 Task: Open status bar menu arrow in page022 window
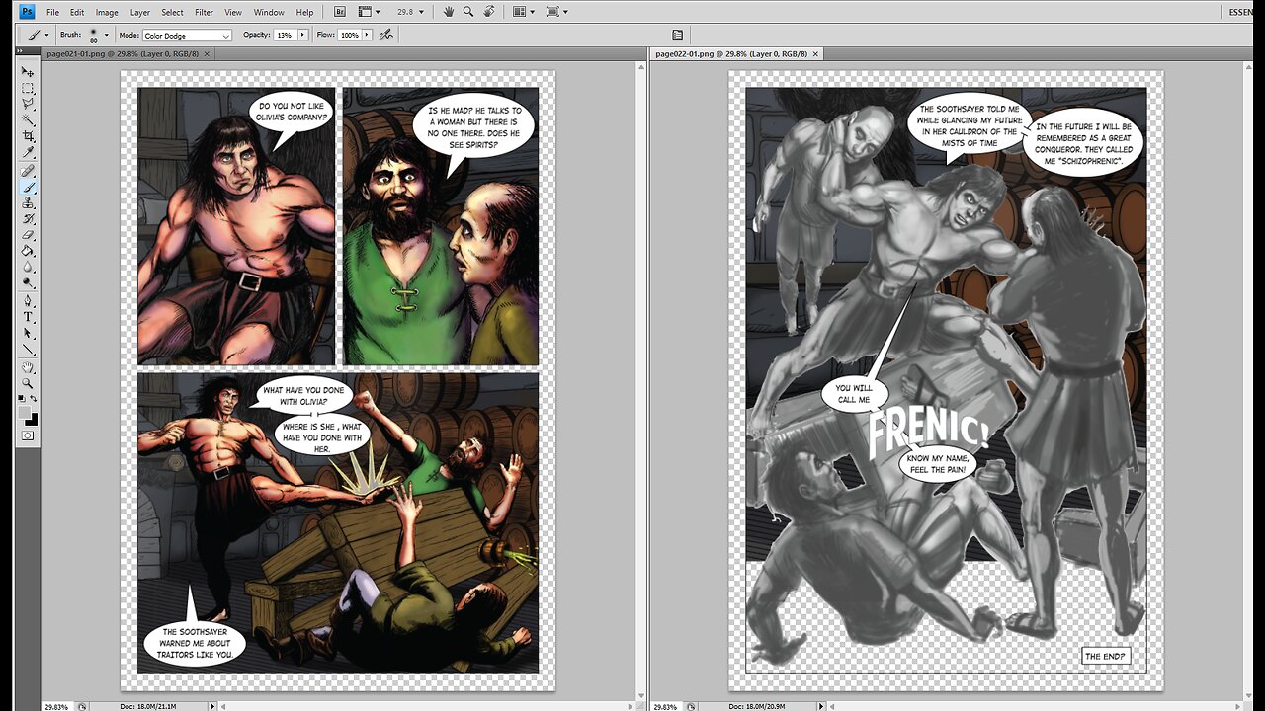click(x=820, y=706)
